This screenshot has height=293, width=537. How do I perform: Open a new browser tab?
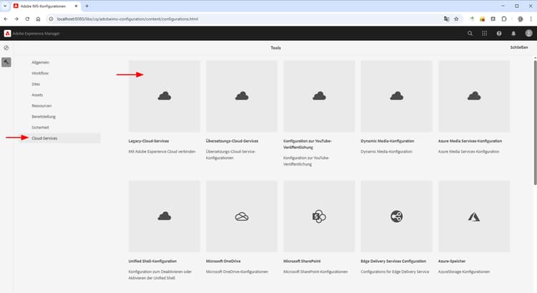(87, 6)
